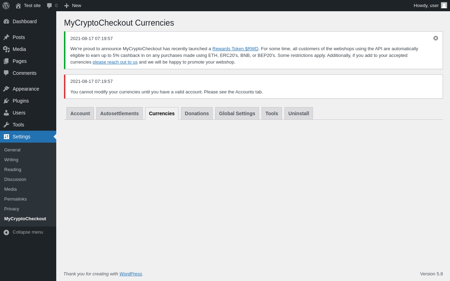Screen dimensions: 450x281
Task: Click the Posts pushpin icon
Action: (6, 37)
